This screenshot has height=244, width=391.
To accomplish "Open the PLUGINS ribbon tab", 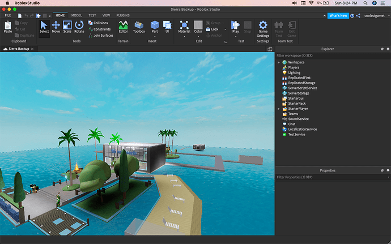I will (x=123, y=15).
